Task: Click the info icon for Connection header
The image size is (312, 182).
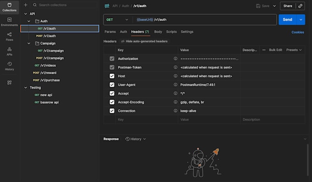Action: pos(175,111)
